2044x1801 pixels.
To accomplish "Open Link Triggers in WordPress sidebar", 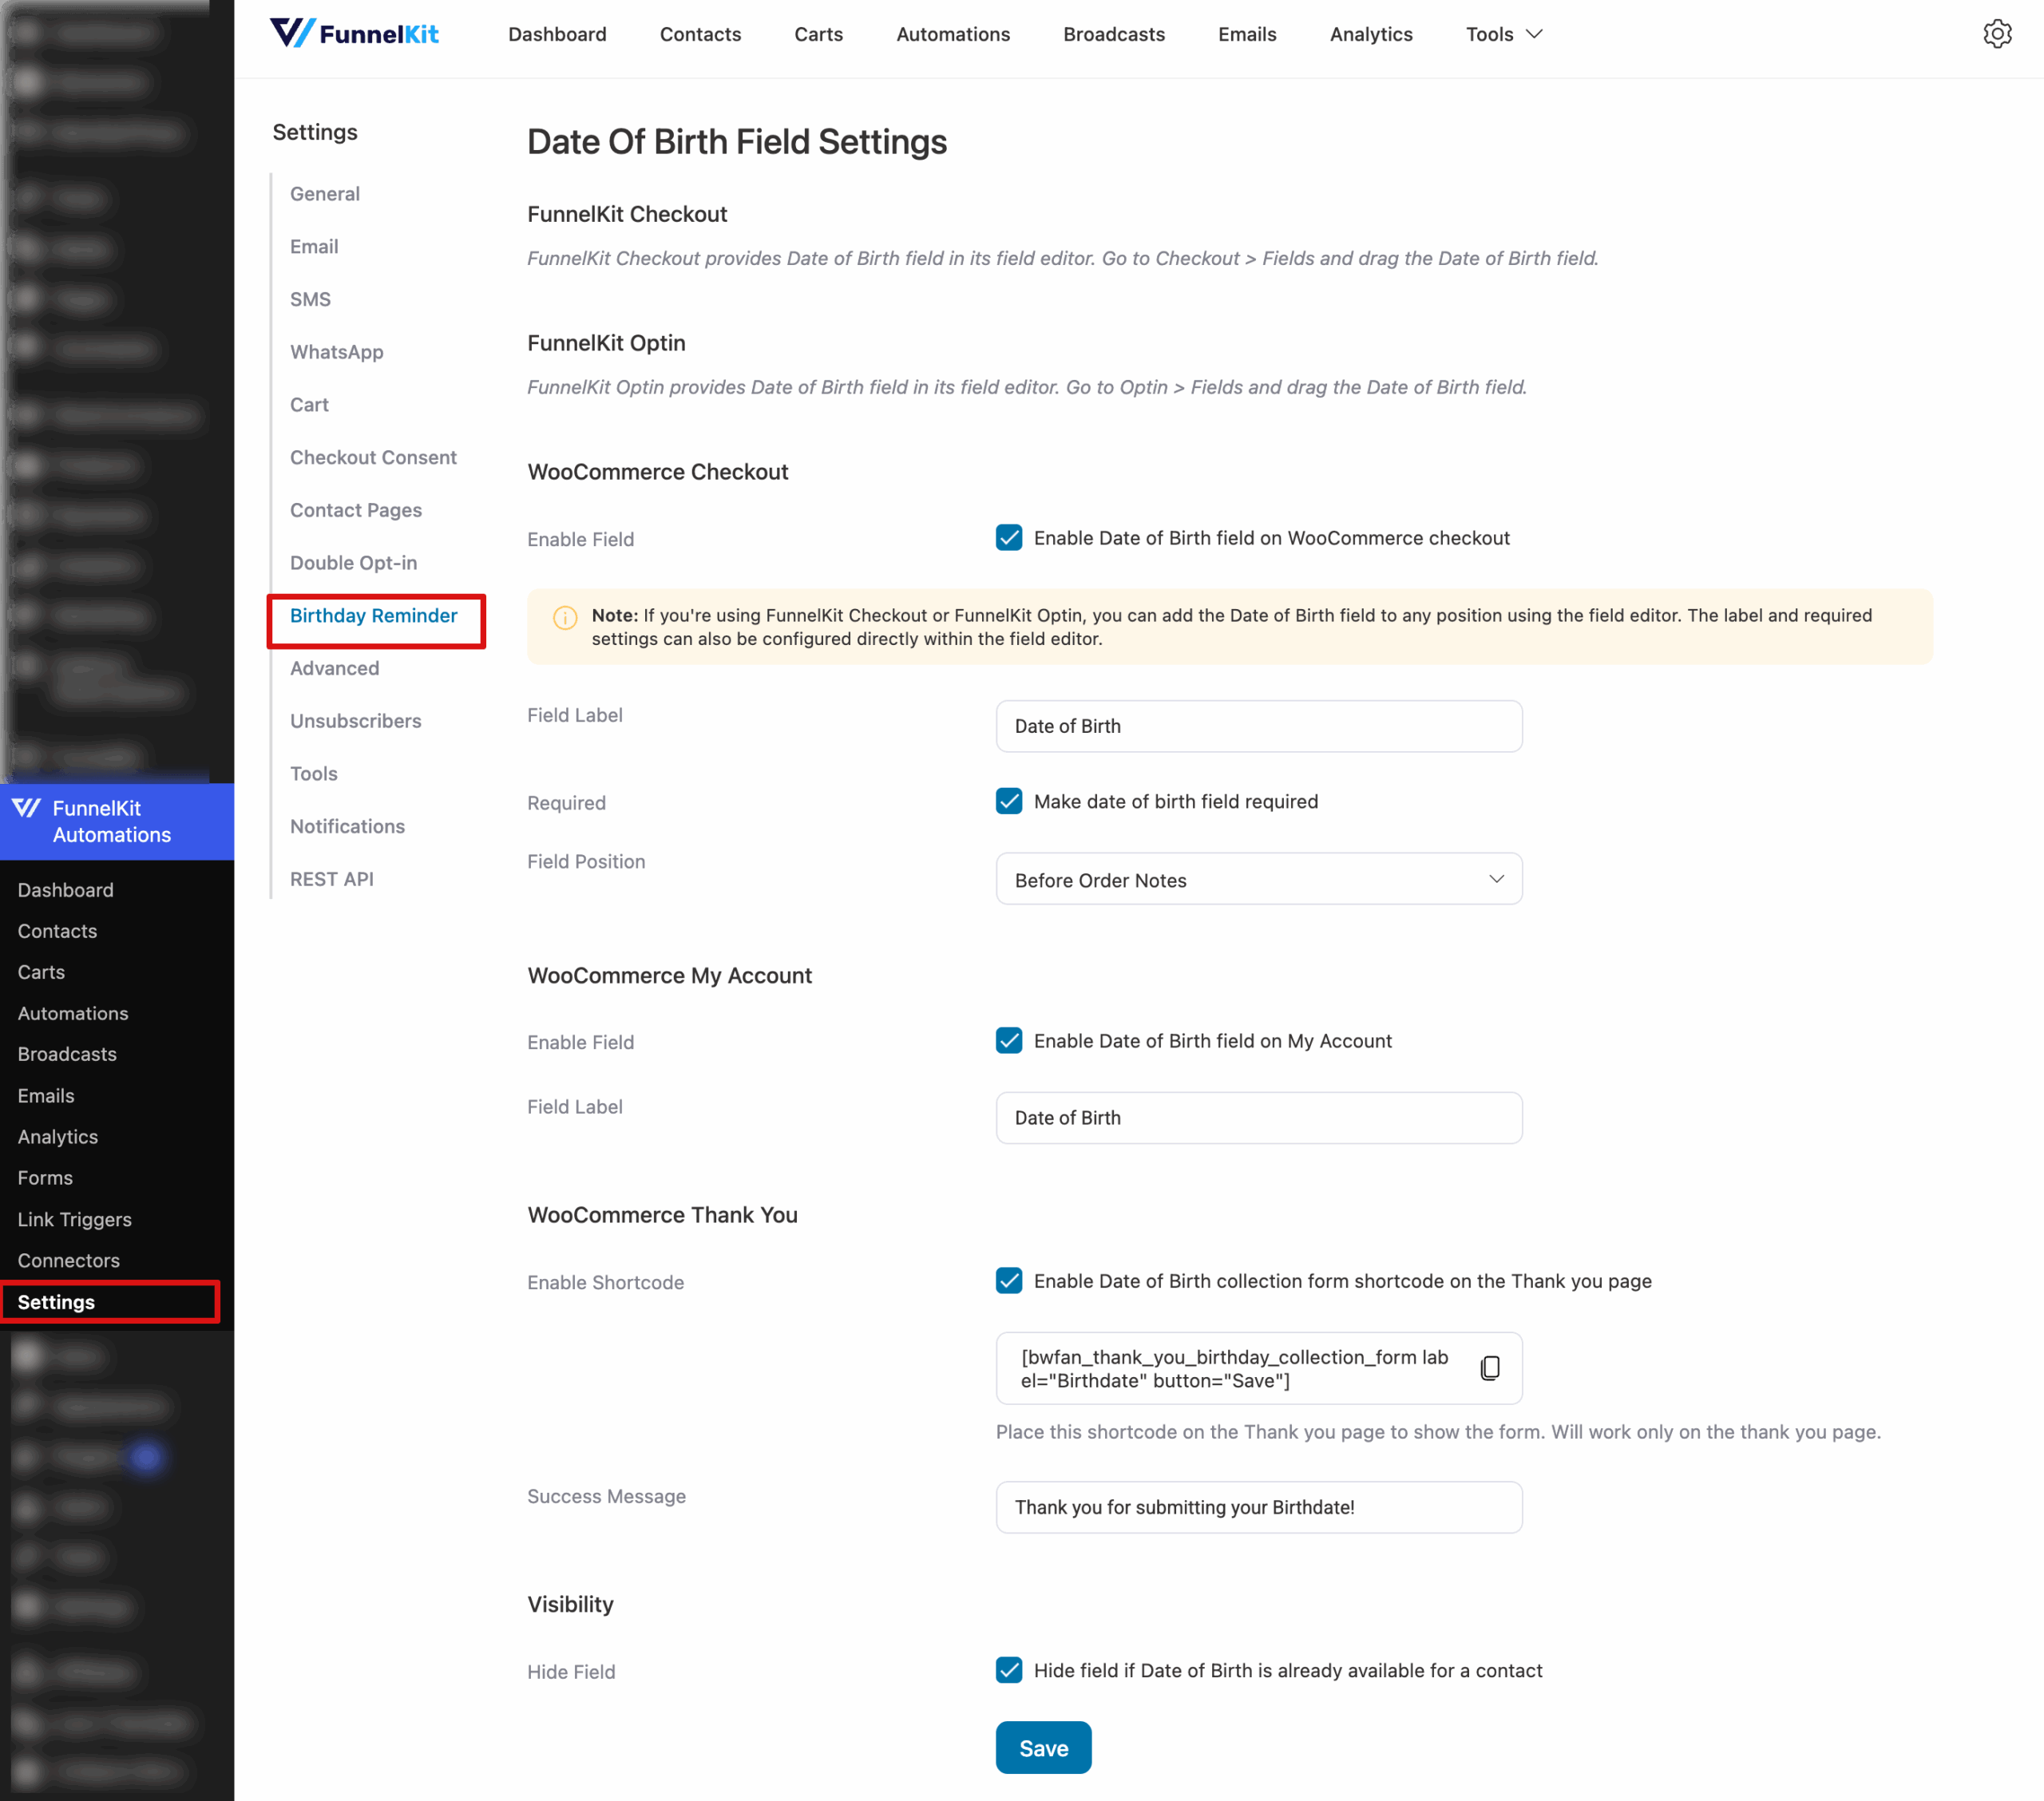I will [x=75, y=1220].
